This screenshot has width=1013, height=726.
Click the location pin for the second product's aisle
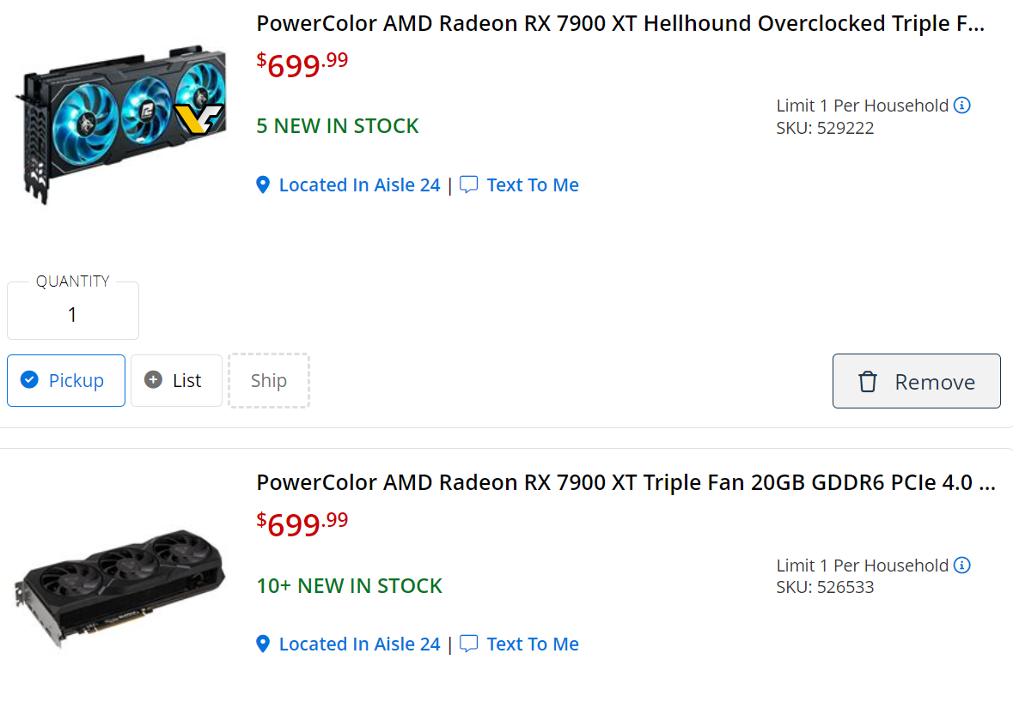tap(263, 644)
